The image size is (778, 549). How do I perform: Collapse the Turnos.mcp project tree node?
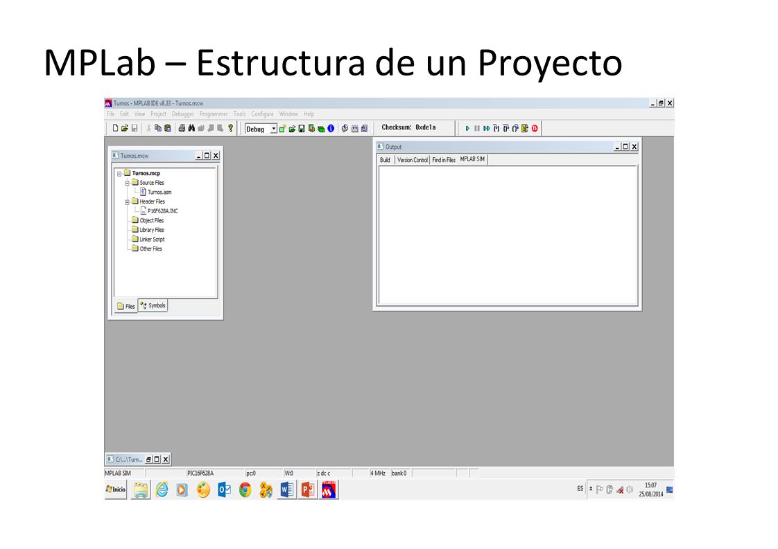[119, 174]
